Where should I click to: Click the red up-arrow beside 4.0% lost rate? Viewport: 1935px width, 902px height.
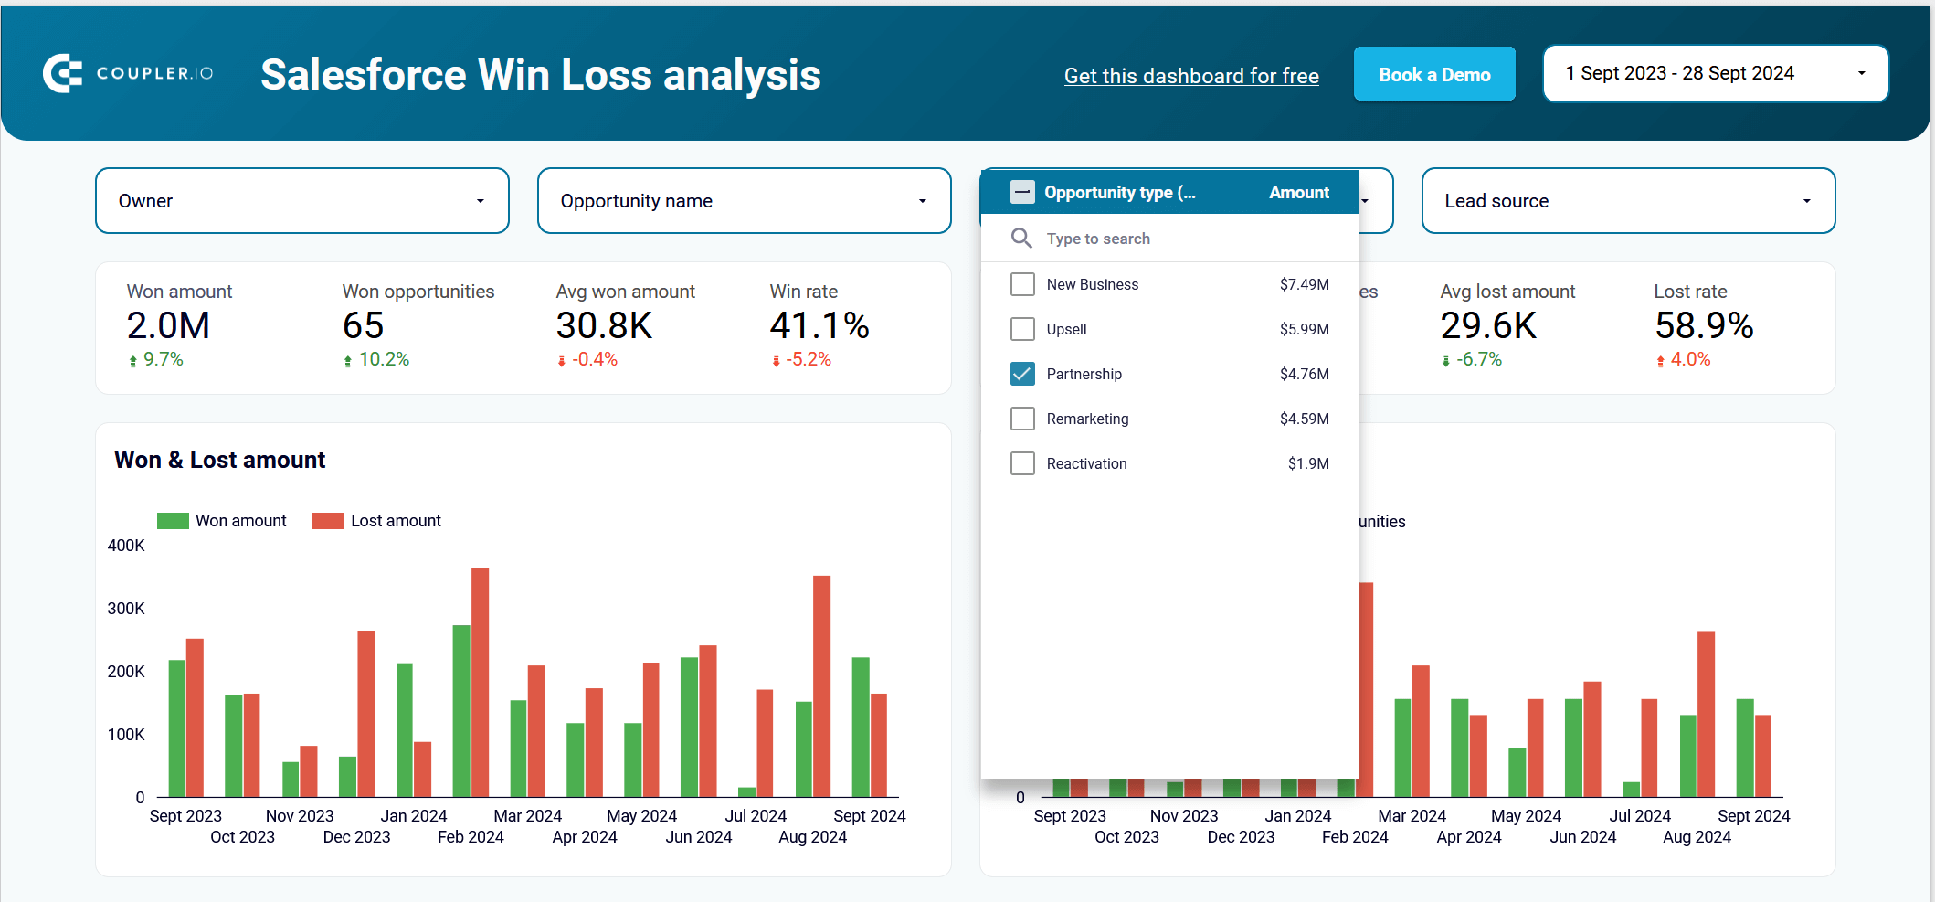coord(1660,361)
